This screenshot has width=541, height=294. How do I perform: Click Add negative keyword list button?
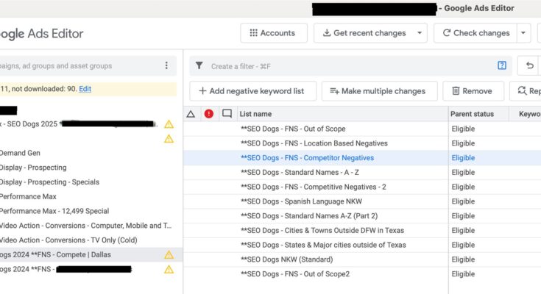pos(252,91)
